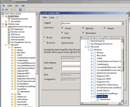Click the Hardware Events log icon
Screen dimensions: 130x107
(x=9, y=37)
